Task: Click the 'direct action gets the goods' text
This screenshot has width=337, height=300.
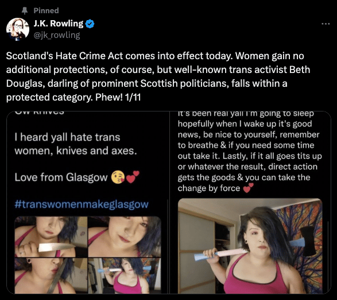Action: pos(247,172)
